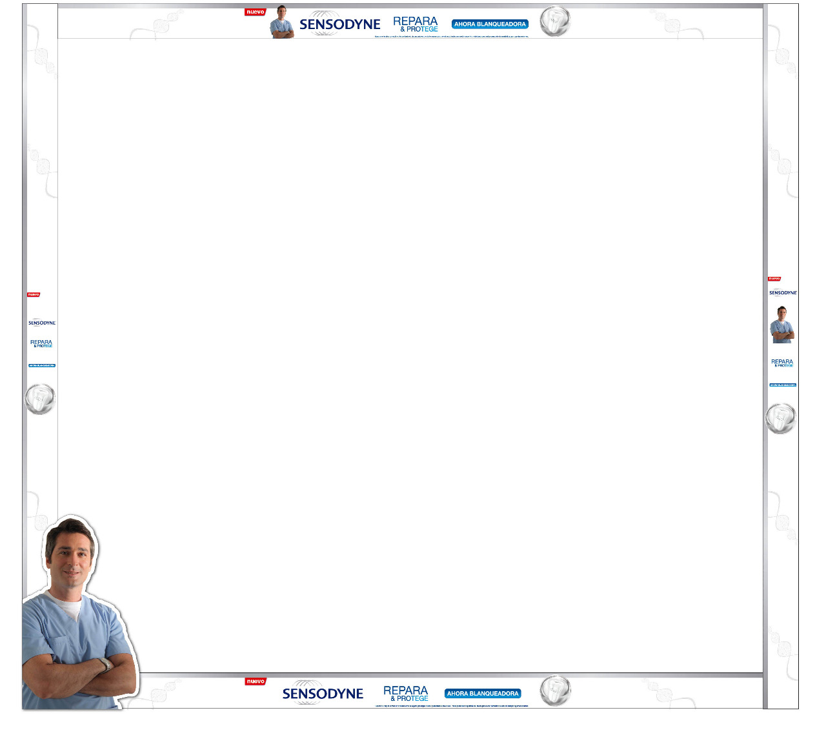This screenshot has width=826, height=737.
Task: Click the tooth icon on the left strip
Action: click(40, 399)
